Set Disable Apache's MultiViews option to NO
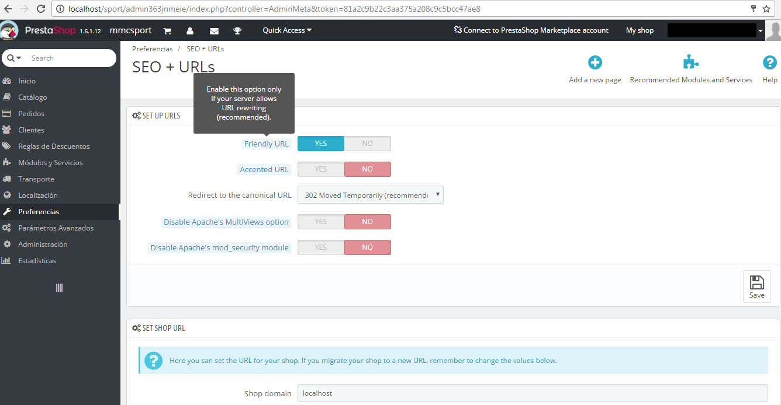Screen dimensions: 781x405 [x=367, y=222]
